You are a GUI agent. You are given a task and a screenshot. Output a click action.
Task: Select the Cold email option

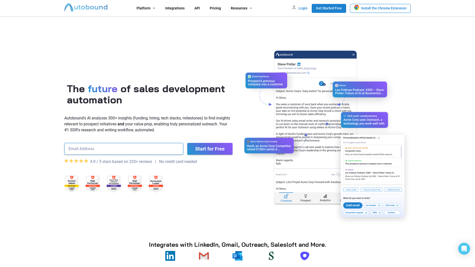coord(353,205)
